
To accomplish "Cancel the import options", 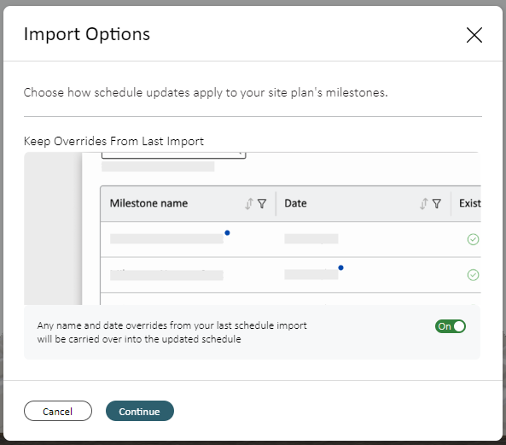I will pos(58,411).
